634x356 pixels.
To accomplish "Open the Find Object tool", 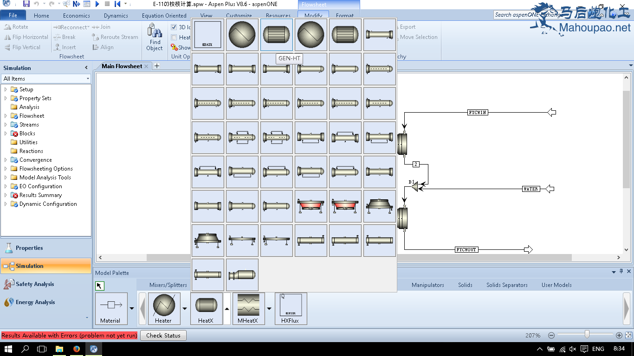I will (155, 37).
